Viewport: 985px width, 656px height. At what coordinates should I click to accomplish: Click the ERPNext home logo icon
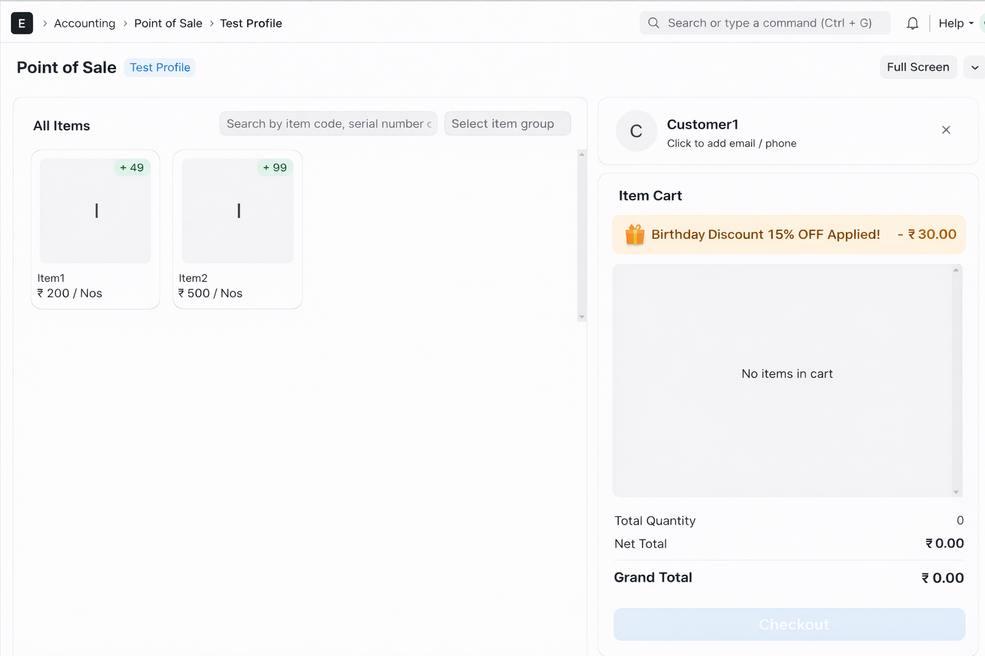[x=22, y=23]
